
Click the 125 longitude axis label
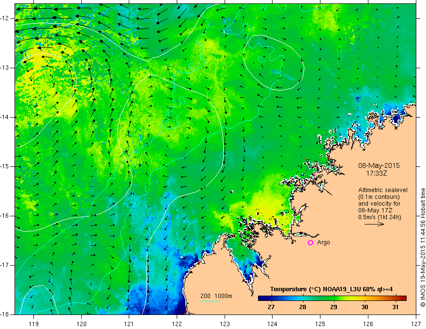pos(320,324)
